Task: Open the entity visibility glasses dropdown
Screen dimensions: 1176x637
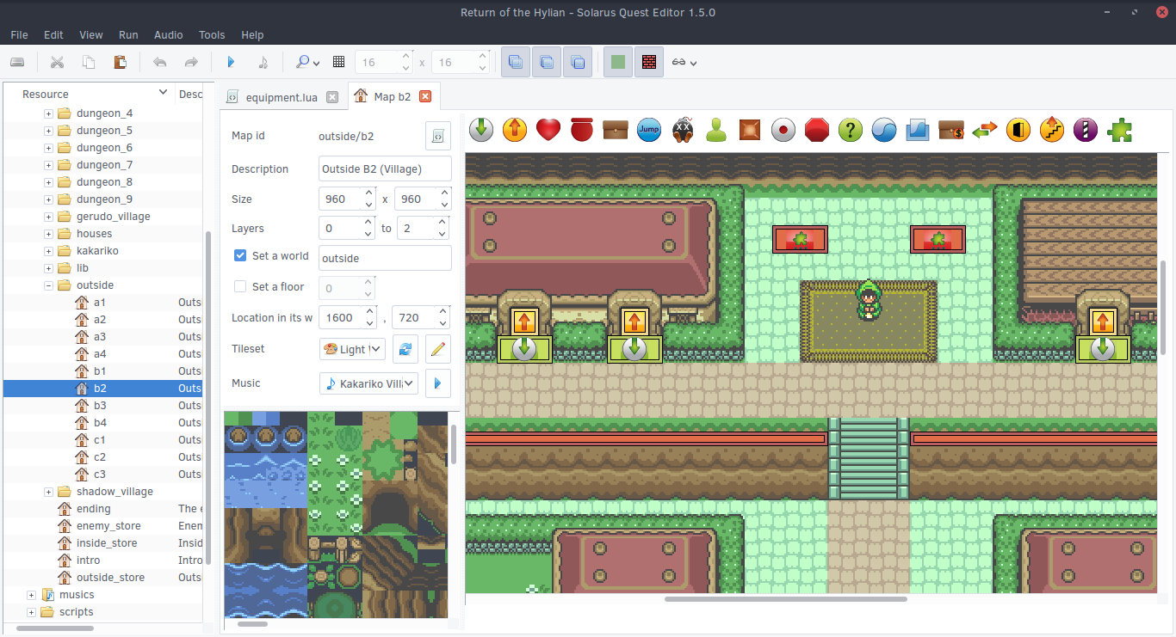Action: coord(684,62)
